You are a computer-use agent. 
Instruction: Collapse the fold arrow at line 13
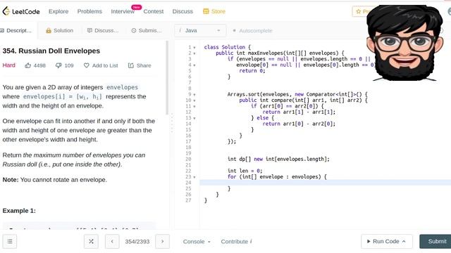[194, 118]
